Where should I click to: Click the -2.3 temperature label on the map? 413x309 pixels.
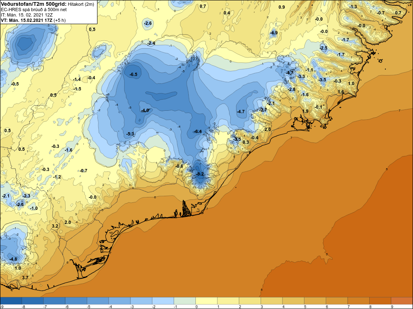click(x=26, y=196)
